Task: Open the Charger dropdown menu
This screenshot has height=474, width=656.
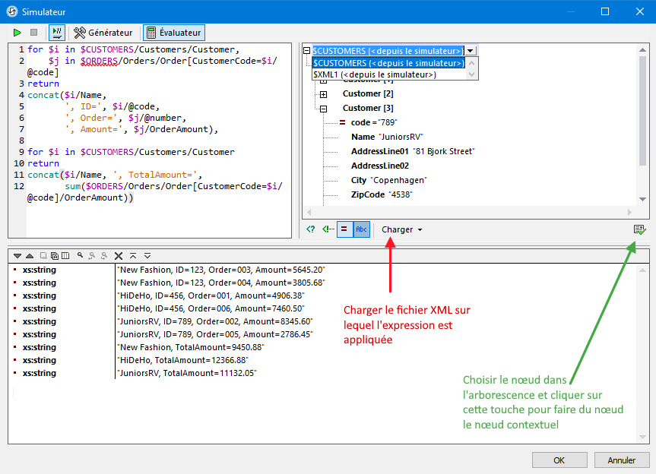Action: [401, 229]
